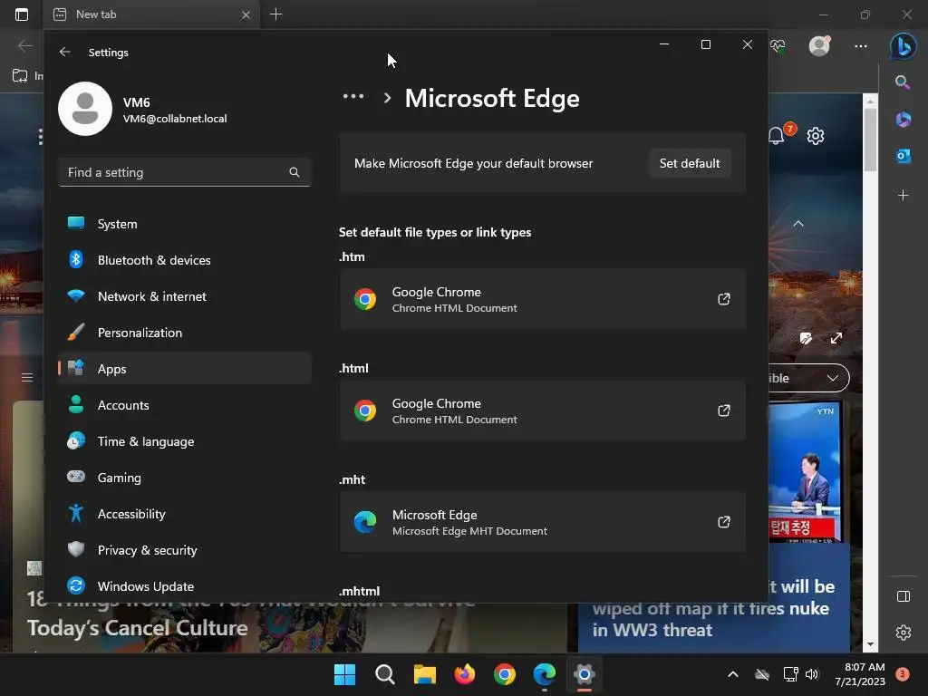Open Accessibility settings
Viewport: 928px width, 696px height.
tap(185, 514)
